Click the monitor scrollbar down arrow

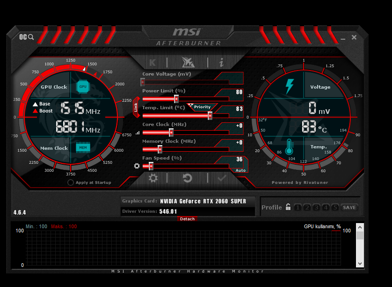(x=360, y=264)
